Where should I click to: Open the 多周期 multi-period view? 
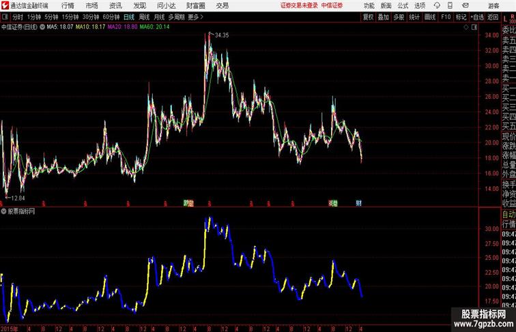pos(176,17)
